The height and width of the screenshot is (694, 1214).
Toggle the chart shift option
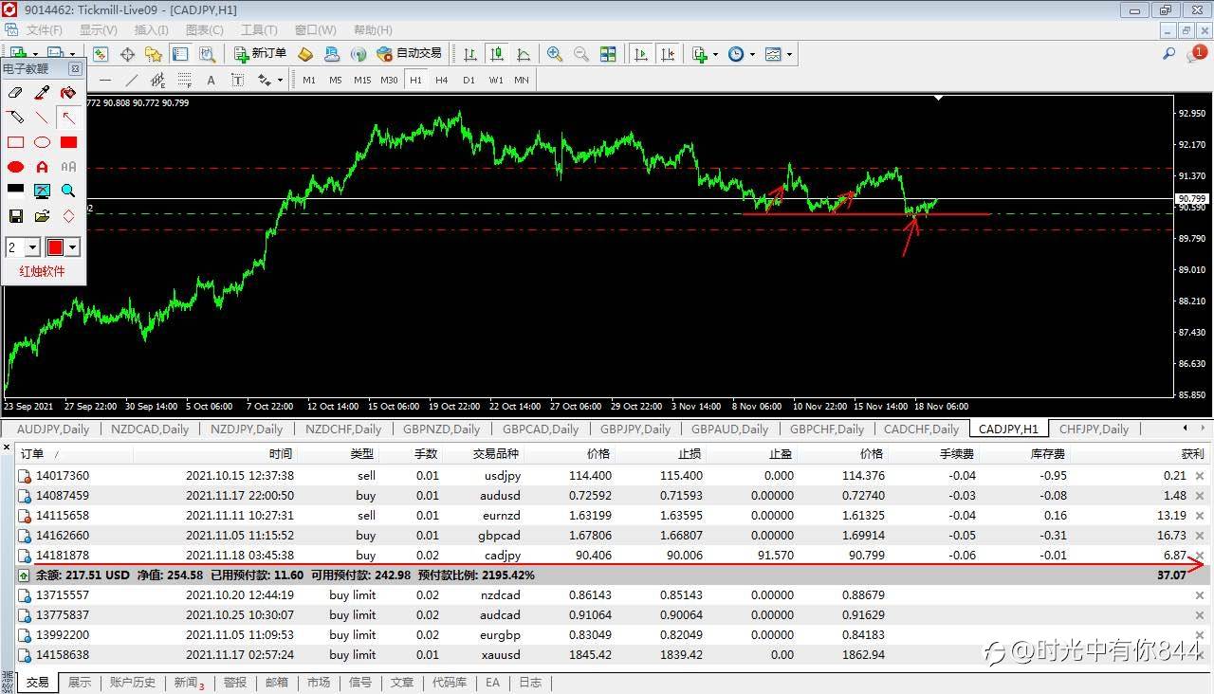coord(668,54)
